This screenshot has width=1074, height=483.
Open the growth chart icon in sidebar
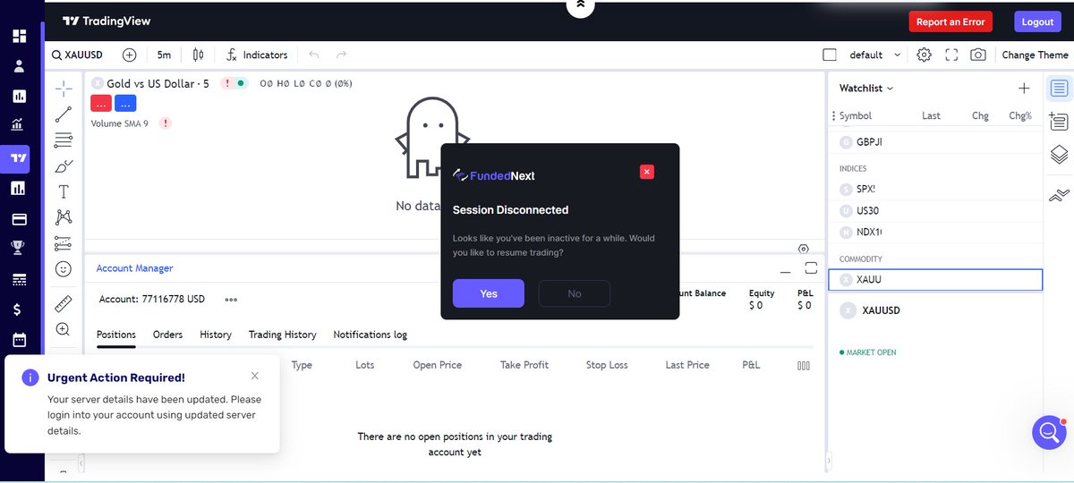point(19,127)
